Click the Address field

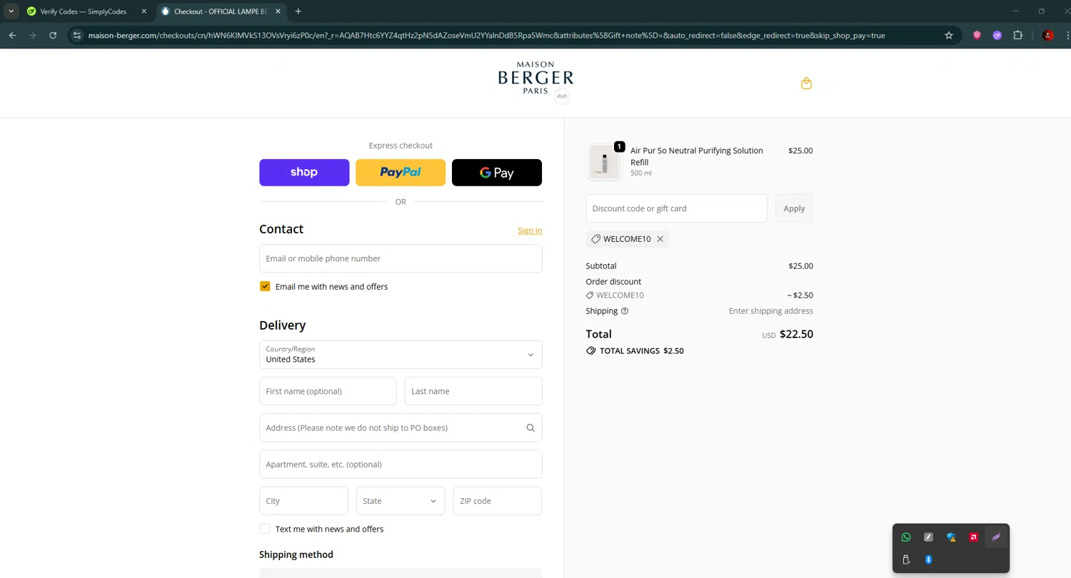pos(401,428)
